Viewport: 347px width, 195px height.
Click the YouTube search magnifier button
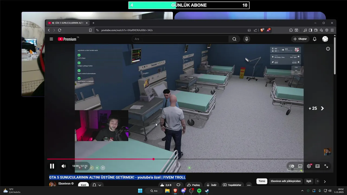click(234, 39)
